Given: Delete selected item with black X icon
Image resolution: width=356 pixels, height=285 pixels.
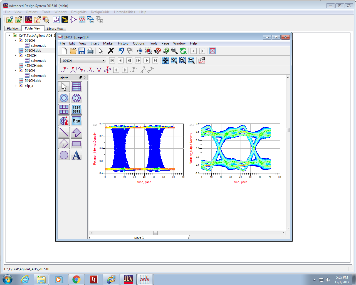Looking at the screenshot, I should coord(111,51).
